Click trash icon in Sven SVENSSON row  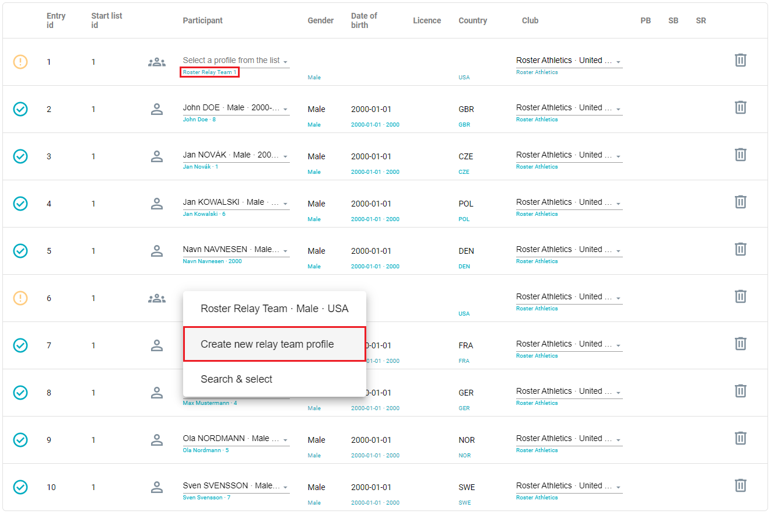[740, 485]
